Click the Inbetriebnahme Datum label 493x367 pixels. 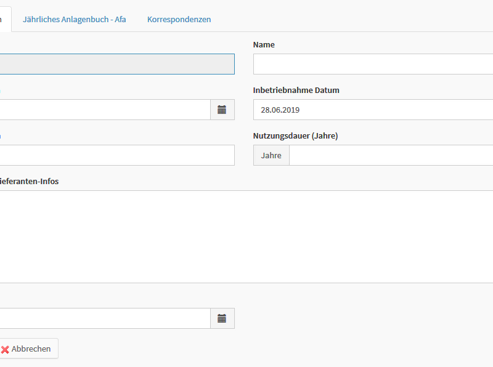pyautogui.click(x=296, y=90)
